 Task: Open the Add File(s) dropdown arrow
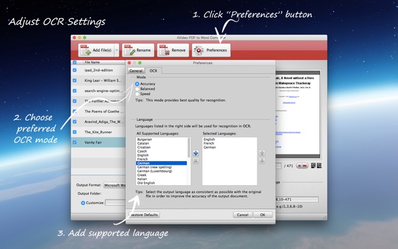(x=117, y=50)
